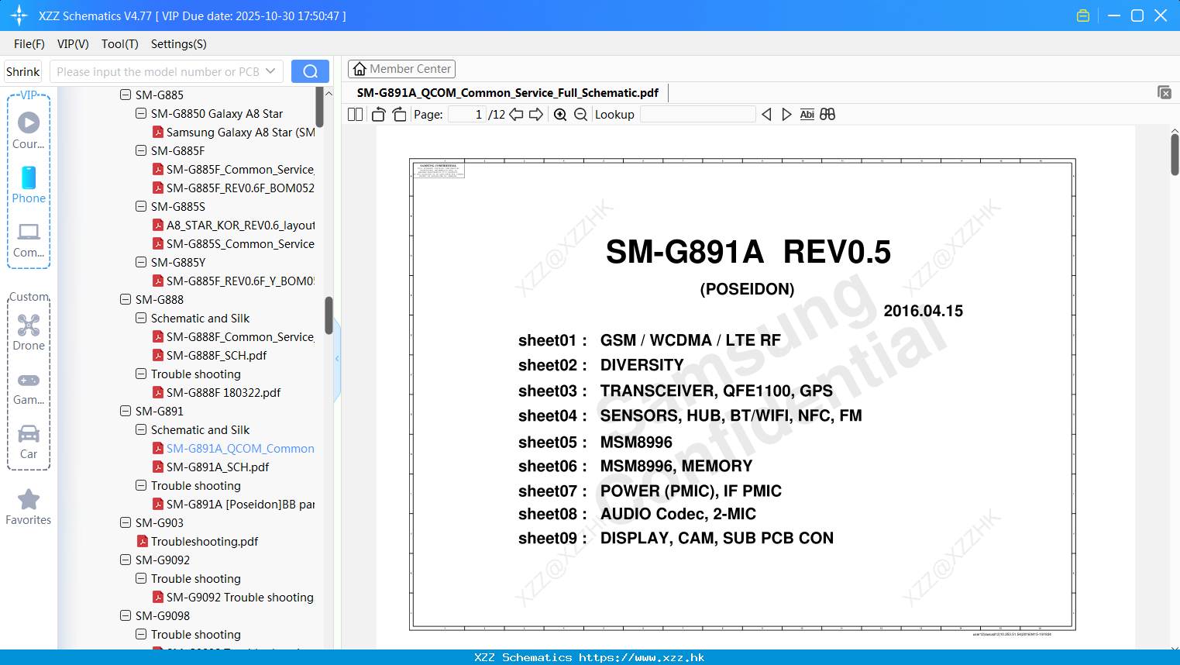Open the Tool(T) menu
This screenshot has width=1180, height=665.
pos(120,44)
